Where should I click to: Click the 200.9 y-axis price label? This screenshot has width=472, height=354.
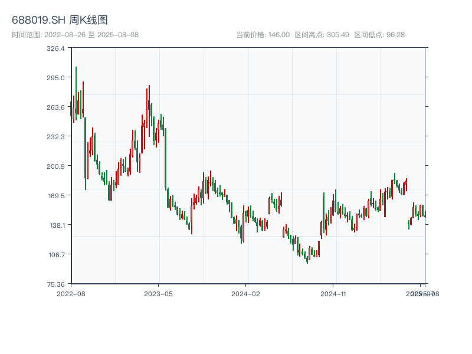(55, 166)
